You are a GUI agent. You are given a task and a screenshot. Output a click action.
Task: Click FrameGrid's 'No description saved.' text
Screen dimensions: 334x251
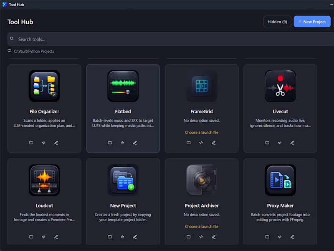pos(202,120)
